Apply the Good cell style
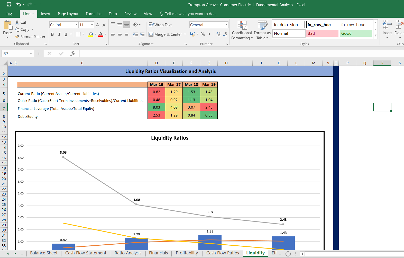Image resolution: width=404 pixels, height=258 pixels. click(x=356, y=33)
